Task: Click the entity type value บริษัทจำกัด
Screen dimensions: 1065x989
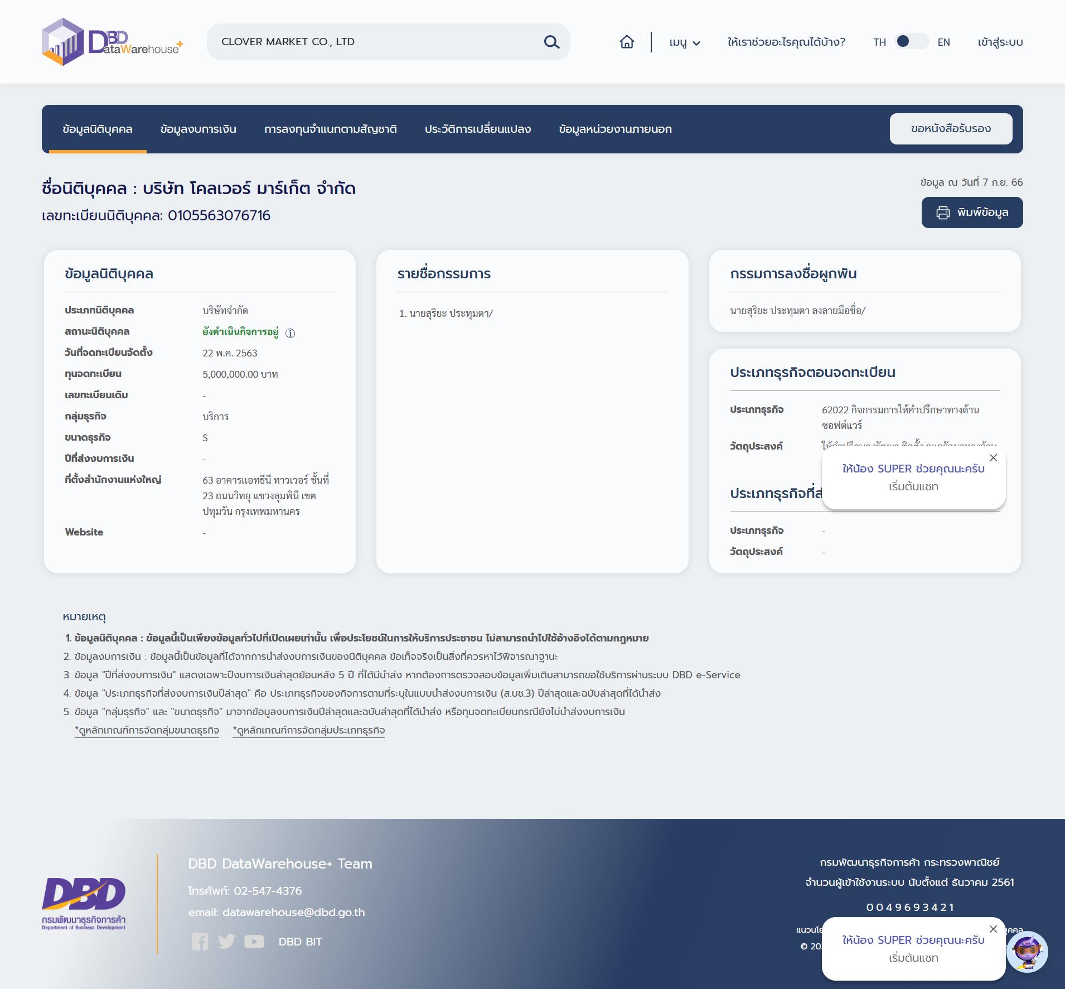Action: [225, 311]
